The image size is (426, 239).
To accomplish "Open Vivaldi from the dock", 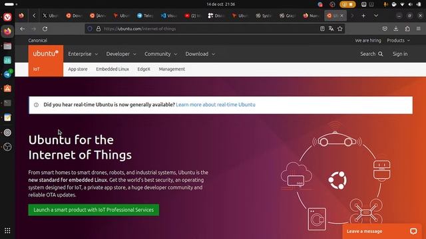I will 7,17.
